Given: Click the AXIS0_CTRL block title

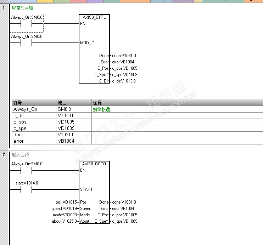Looking at the screenshot, I should [x=94, y=17].
